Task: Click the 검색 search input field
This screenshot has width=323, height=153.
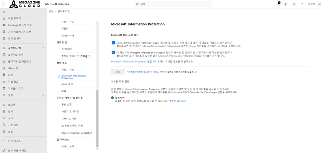Action: 172,4
